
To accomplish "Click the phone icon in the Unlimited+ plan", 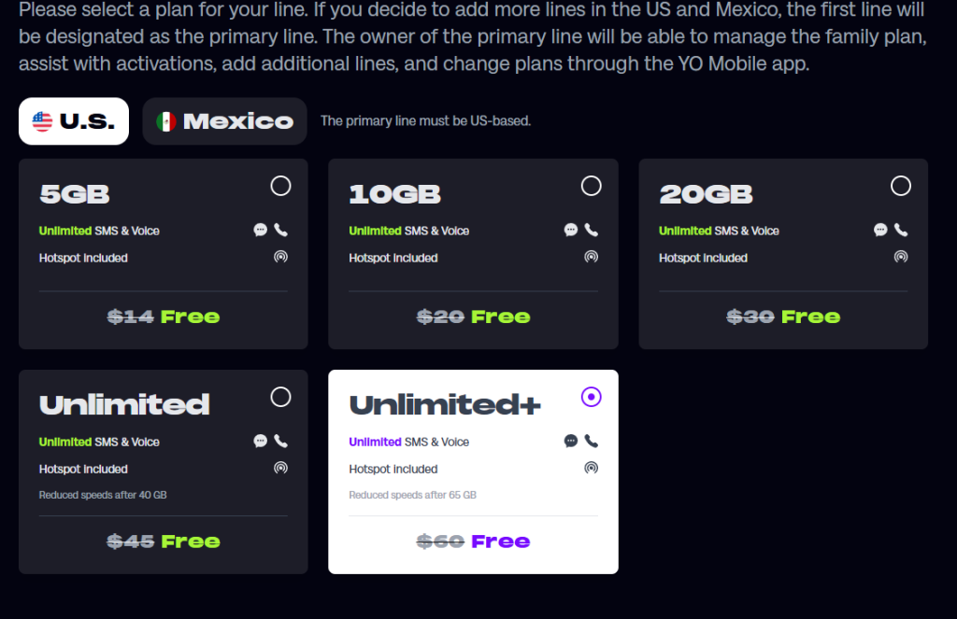I will [x=591, y=441].
